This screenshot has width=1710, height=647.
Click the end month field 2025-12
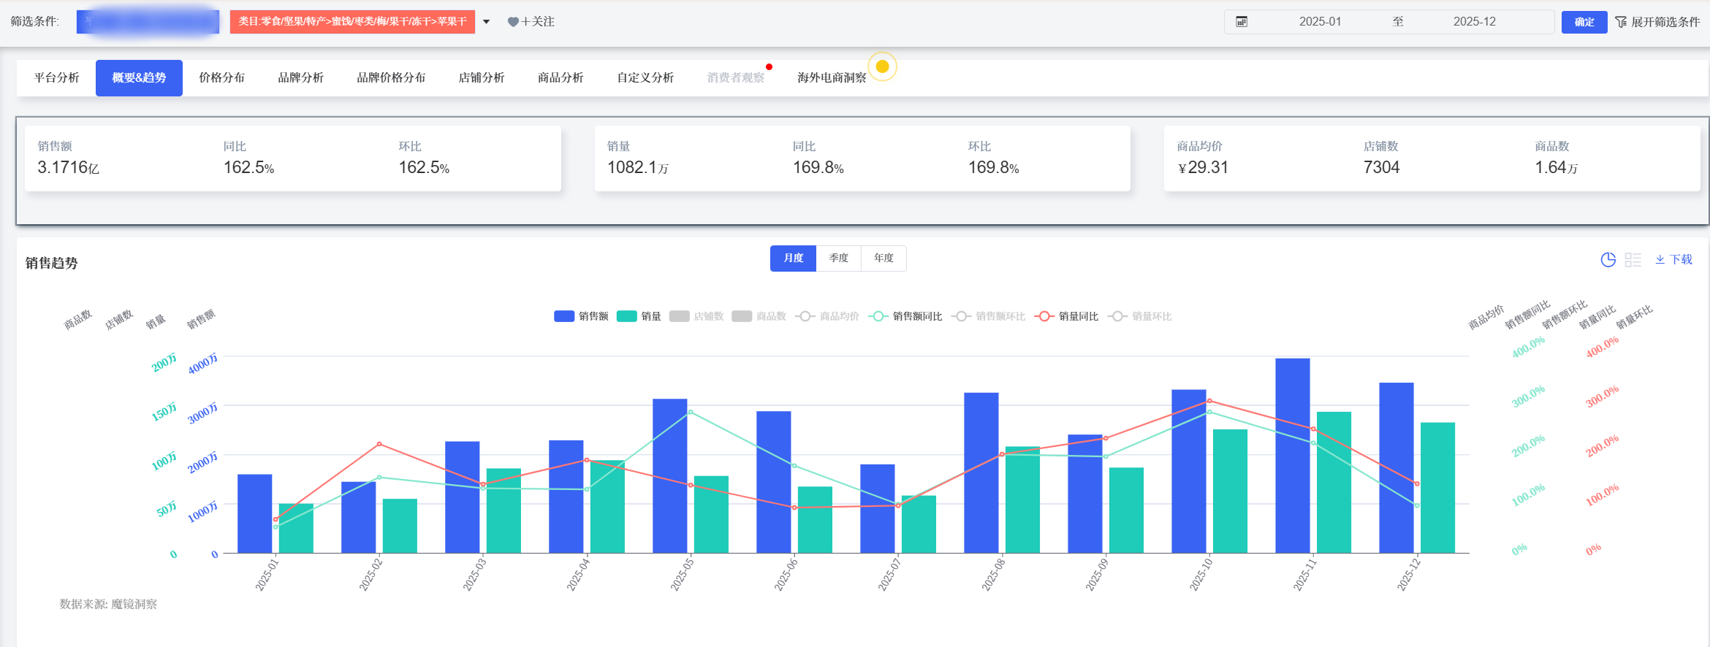tap(1474, 22)
